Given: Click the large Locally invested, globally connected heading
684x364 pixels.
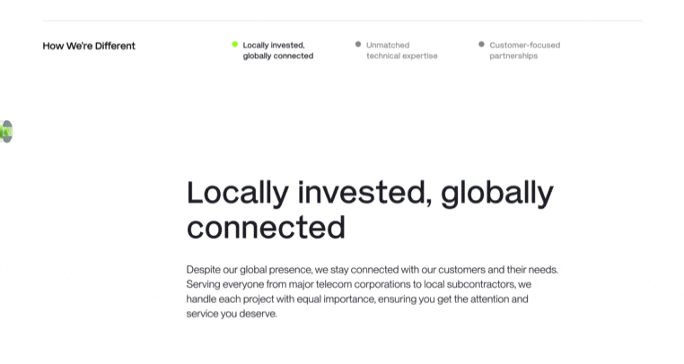Looking at the screenshot, I should 369,210.
